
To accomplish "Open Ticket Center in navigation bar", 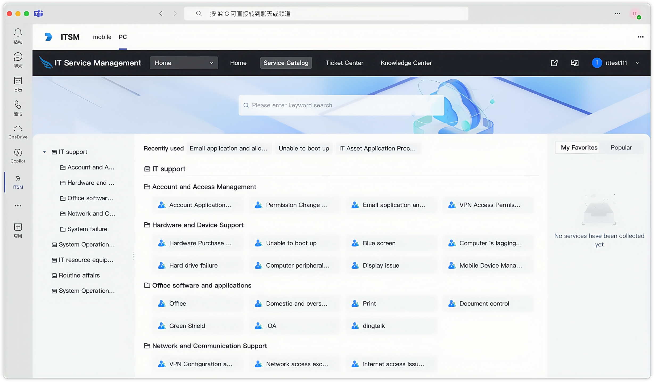I will 344,63.
